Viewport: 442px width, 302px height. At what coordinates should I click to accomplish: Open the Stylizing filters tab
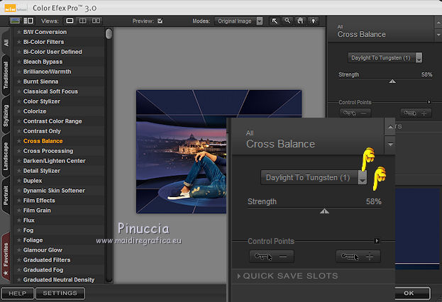[x=6, y=116]
